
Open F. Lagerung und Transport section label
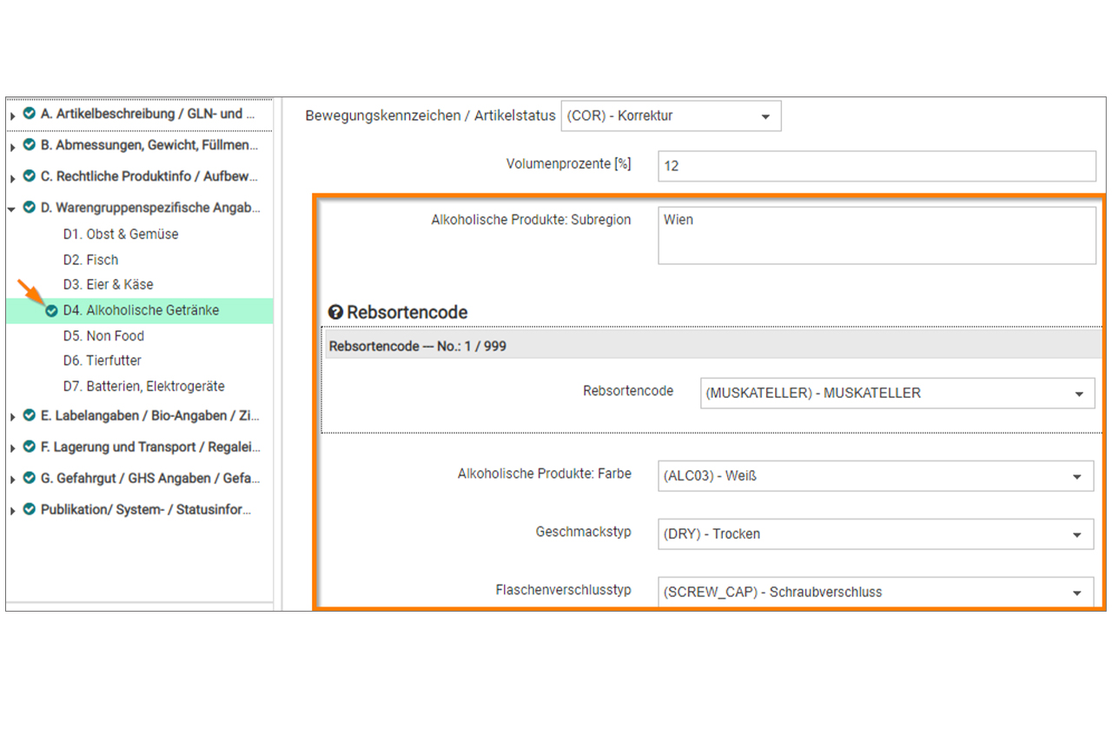click(150, 447)
